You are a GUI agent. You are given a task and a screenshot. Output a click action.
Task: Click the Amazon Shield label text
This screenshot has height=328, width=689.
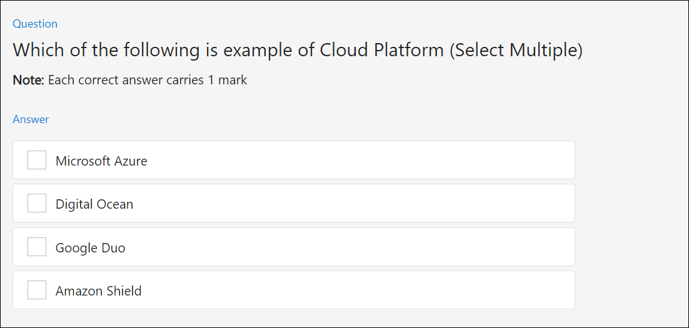coord(98,291)
